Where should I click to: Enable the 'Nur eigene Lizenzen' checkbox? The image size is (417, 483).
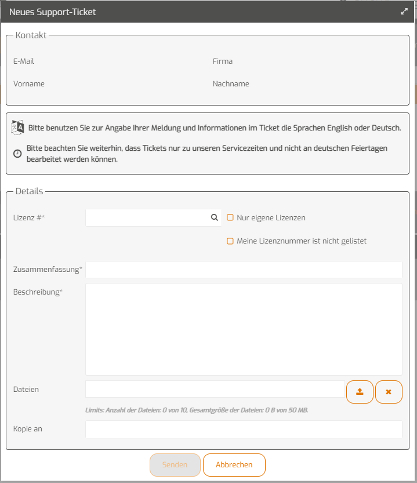click(230, 217)
